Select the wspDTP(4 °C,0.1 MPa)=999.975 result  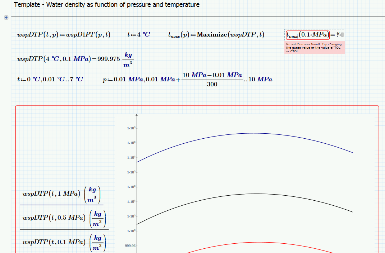point(75,59)
